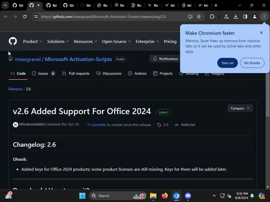
Task: Click the GitHub Octocat logo
Action: (x=13, y=41)
